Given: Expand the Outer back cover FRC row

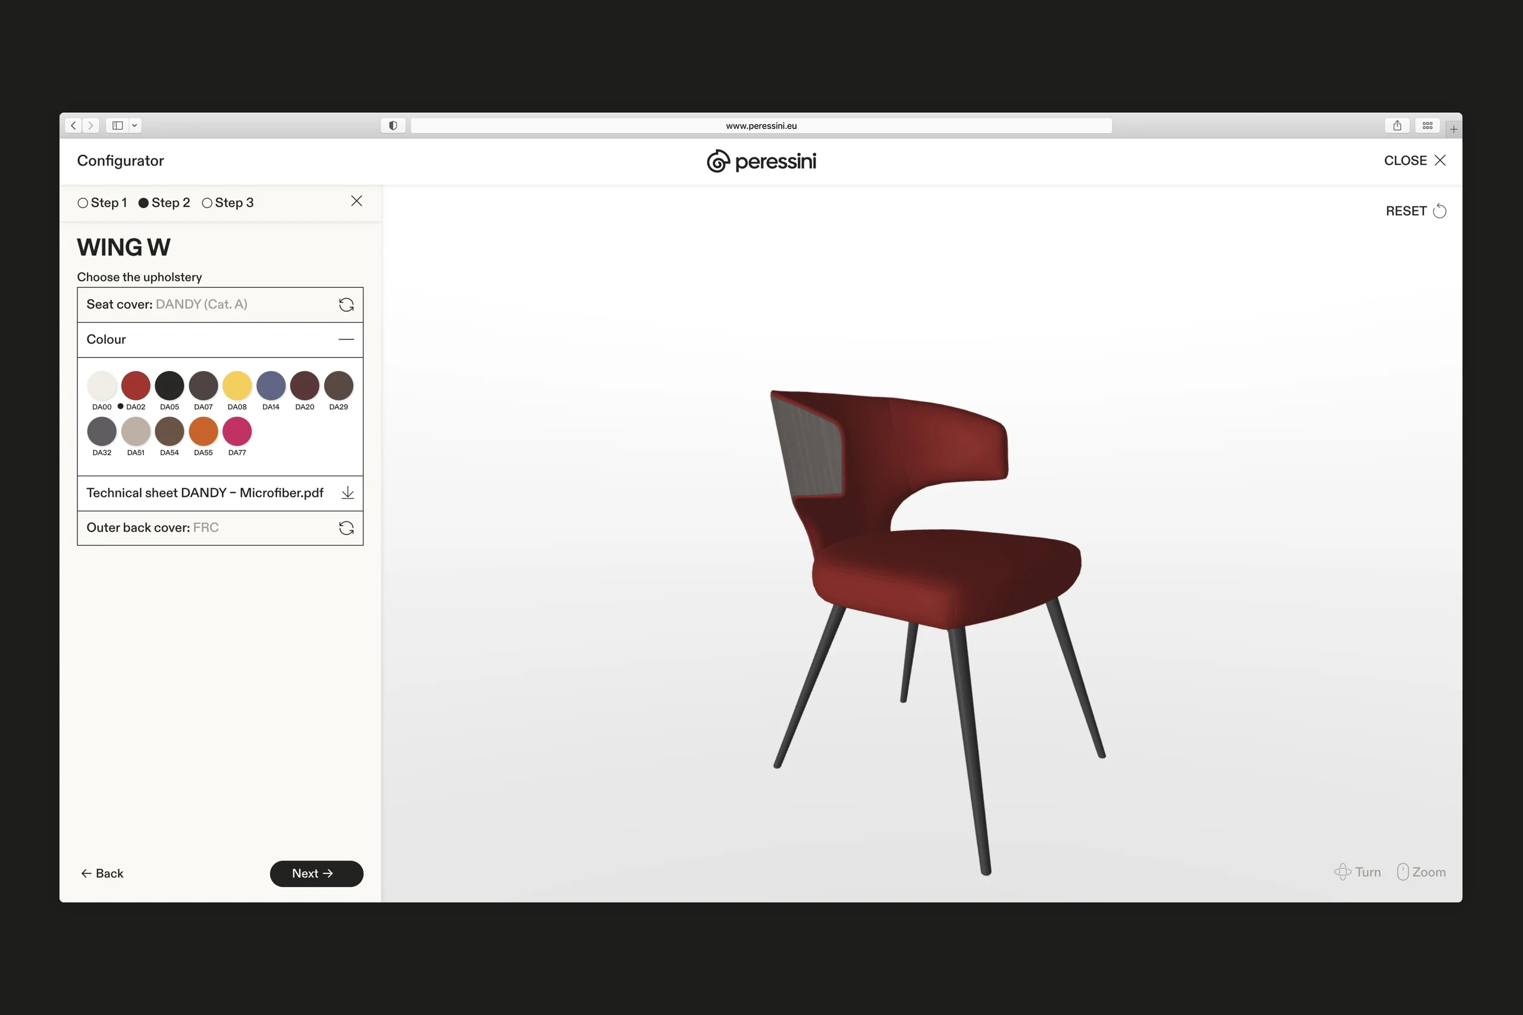Looking at the screenshot, I should coord(220,528).
